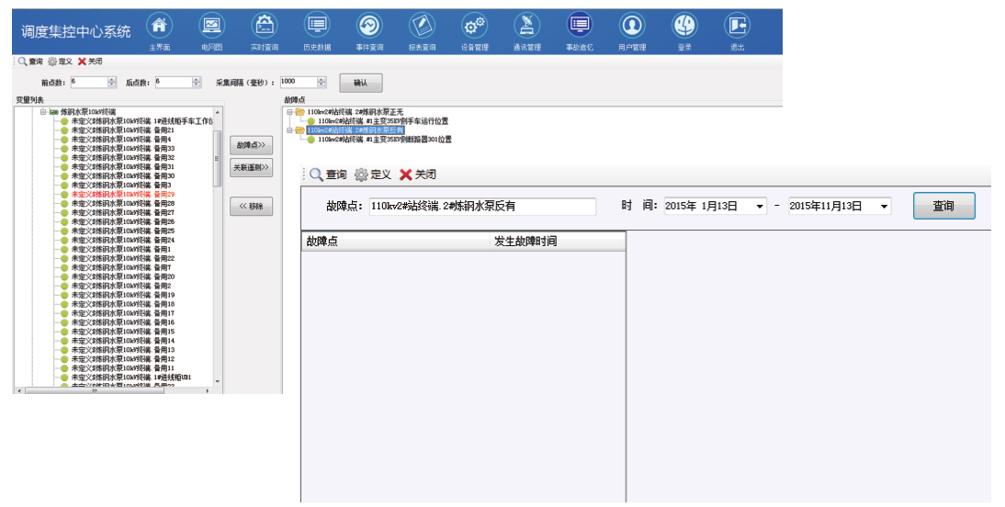Image resolution: width=1005 pixels, height=507 pixels.
Task: Open 历史数据 from the top toolbar
Action: click(317, 26)
